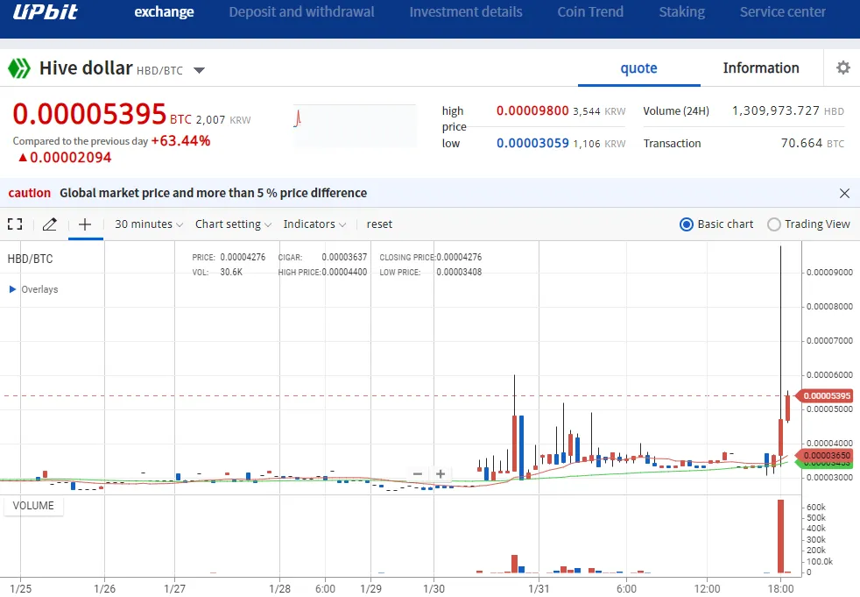Click the large red volume bar at 18:00
Viewport: 860px width, 597px height.
780,536
